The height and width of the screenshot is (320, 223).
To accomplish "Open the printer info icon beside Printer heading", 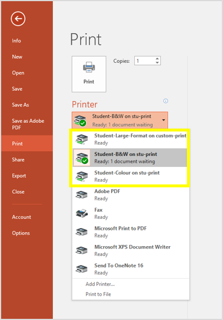I will click(x=166, y=101).
